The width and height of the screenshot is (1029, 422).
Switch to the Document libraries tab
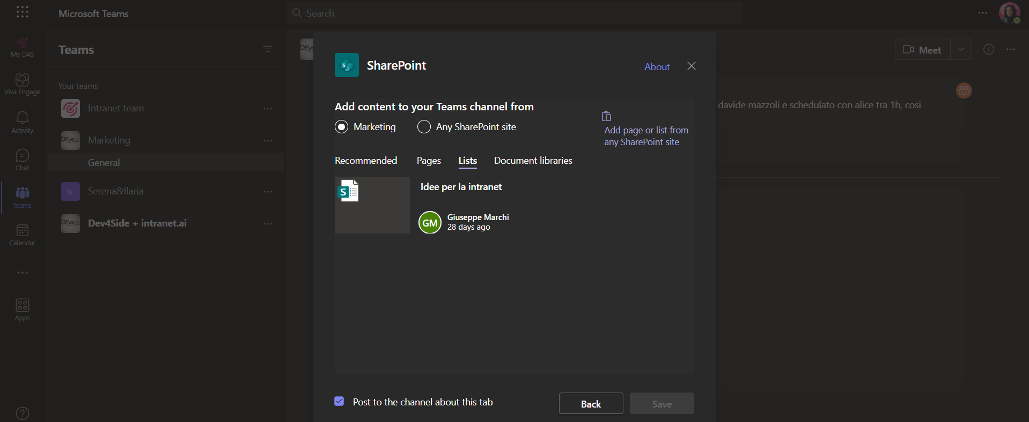tap(533, 161)
